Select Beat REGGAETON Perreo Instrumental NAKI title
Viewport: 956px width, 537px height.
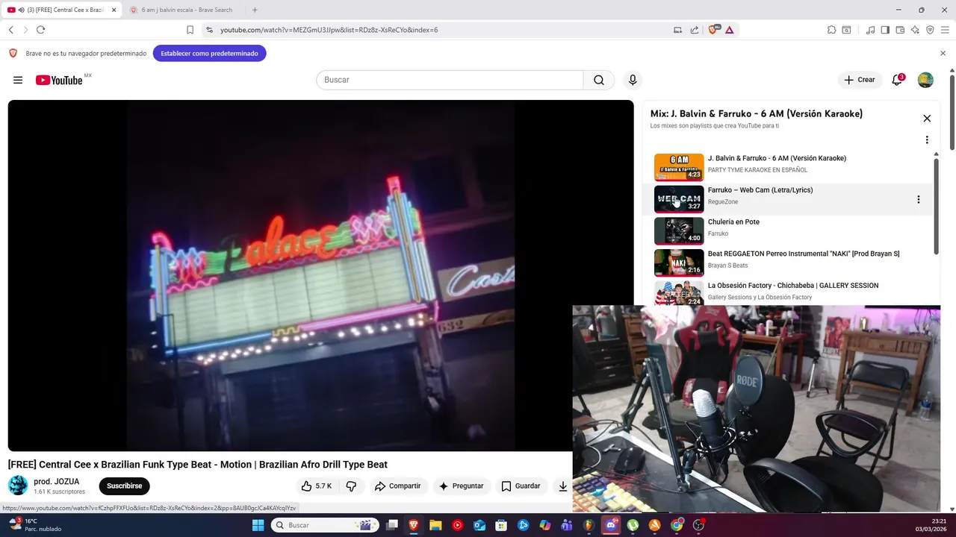[x=804, y=254]
